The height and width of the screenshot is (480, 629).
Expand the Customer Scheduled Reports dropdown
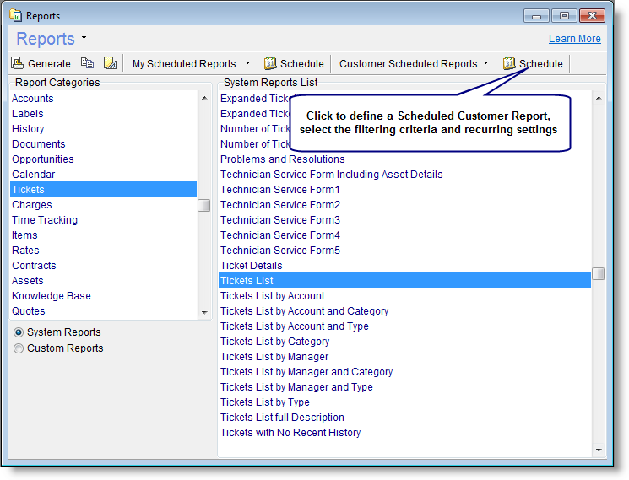pyautogui.click(x=485, y=63)
